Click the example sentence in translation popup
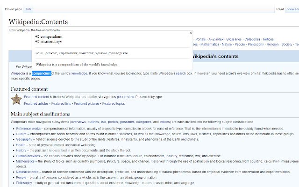The height and width of the screenshot is (187, 299). [x=77, y=65]
